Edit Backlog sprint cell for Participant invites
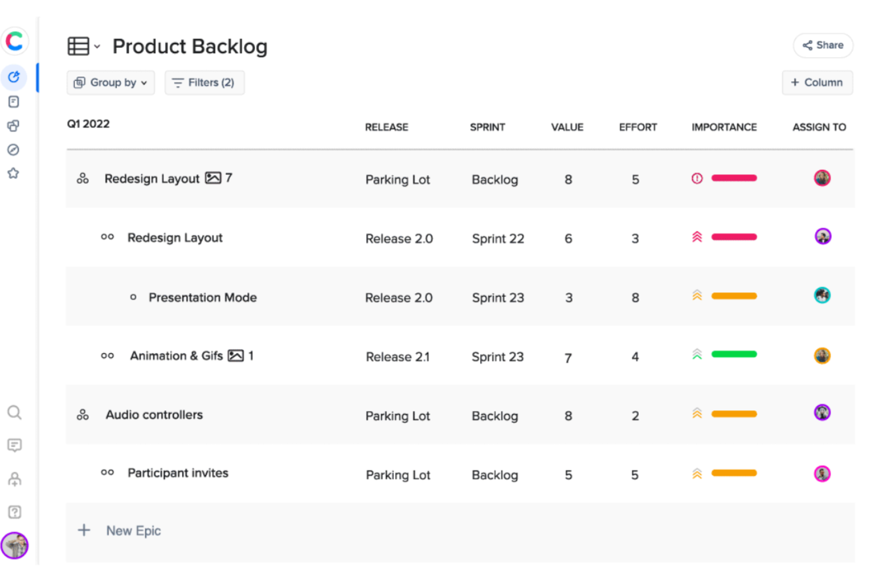This screenshot has width=873, height=582. click(494, 475)
